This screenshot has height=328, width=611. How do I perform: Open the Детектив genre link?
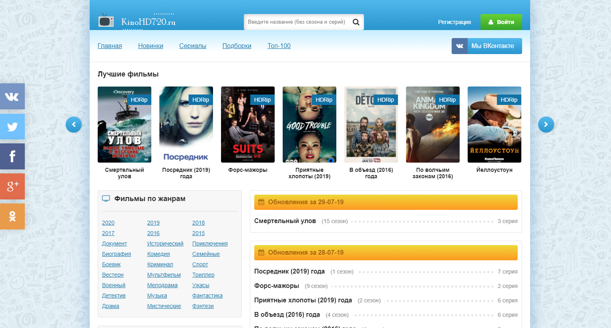[x=114, y=296]
